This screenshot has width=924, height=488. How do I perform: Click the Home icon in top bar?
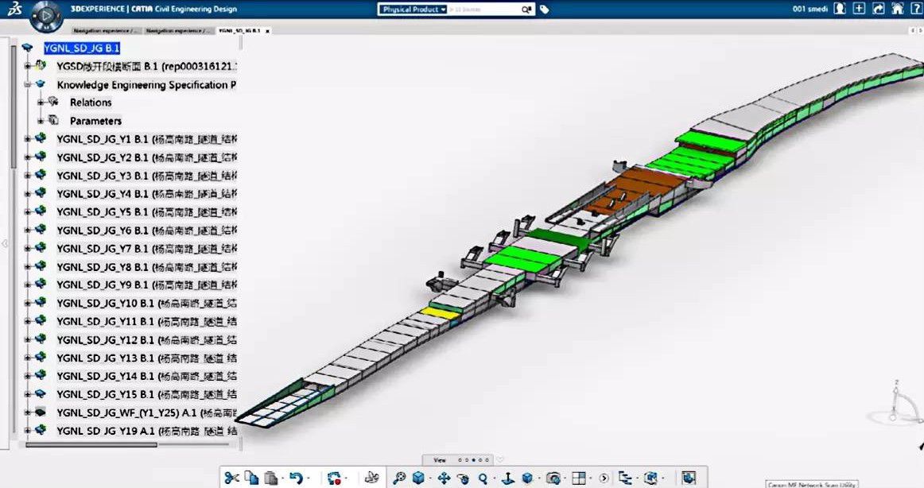(x=897, y=9)
